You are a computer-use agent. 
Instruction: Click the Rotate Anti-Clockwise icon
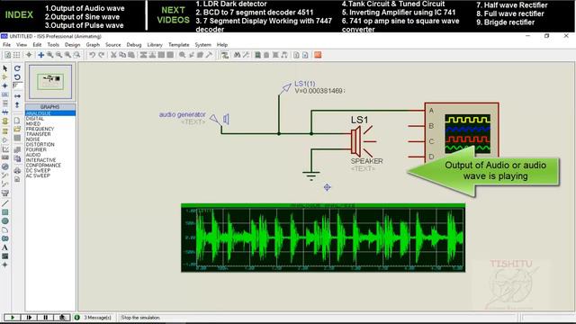(17, 77)
